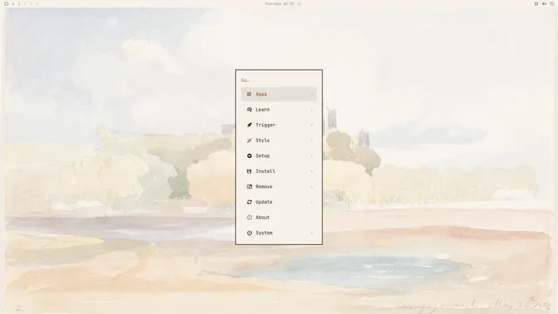This screenshot has width=558, height=314.
Task: Switch to workspace 1 in the top bar
Action: coord(13,3)
